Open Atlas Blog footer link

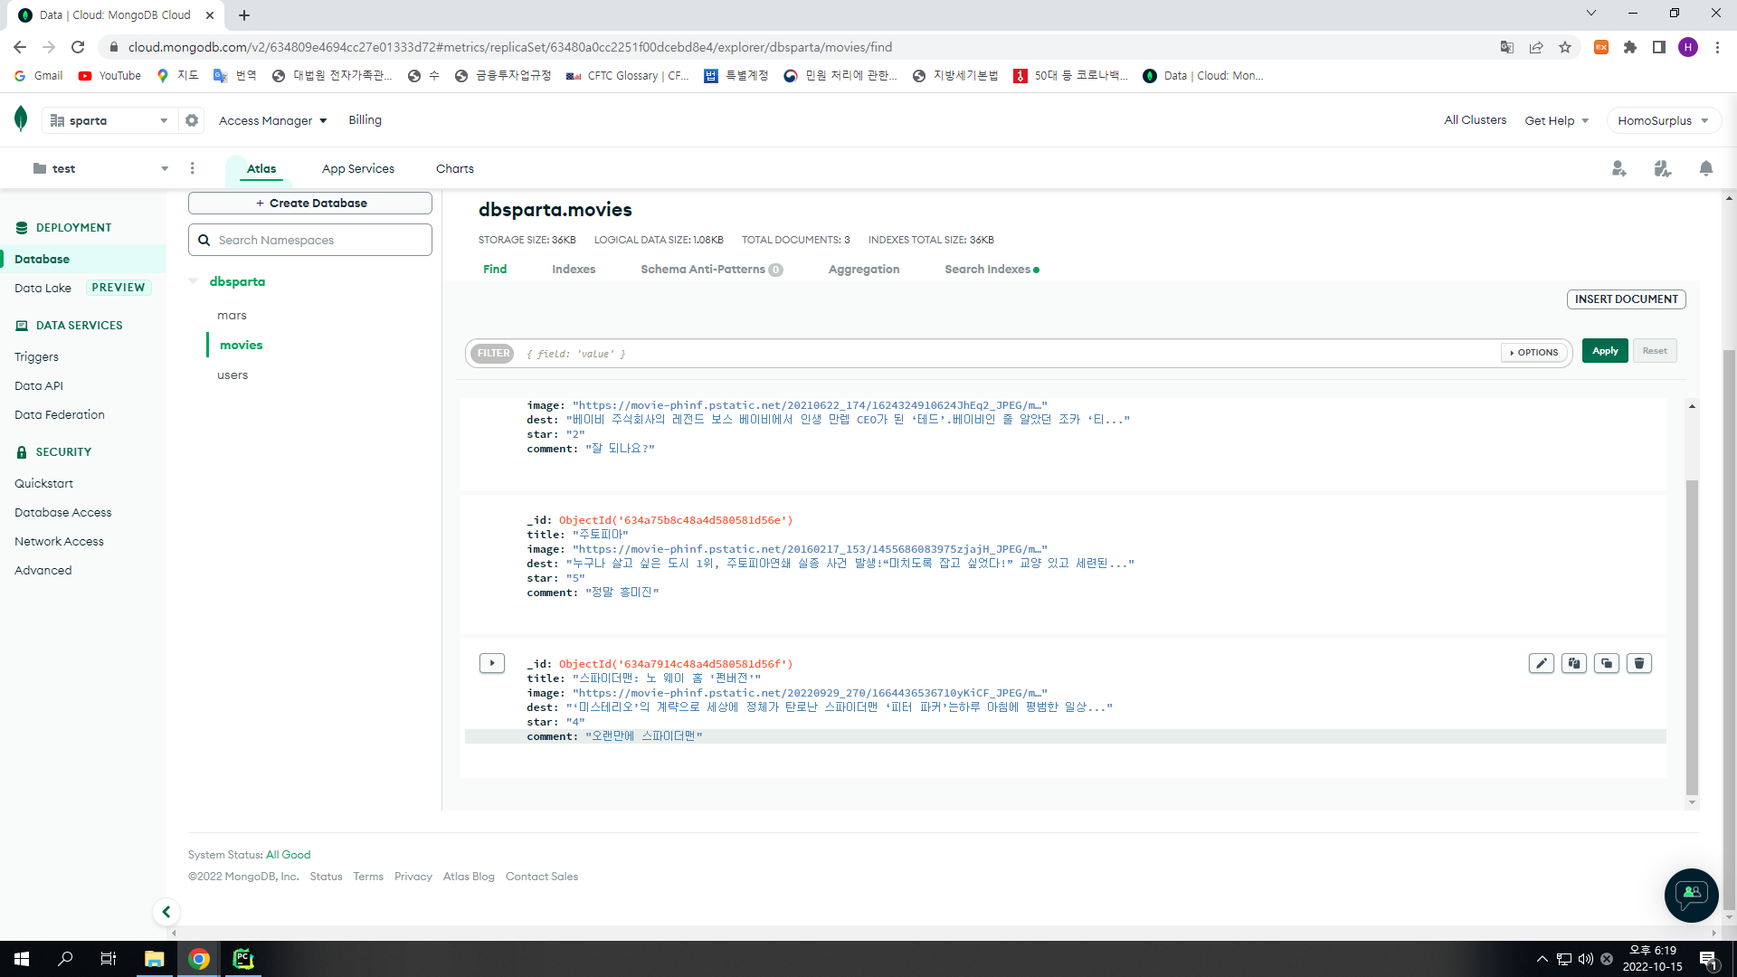469,876
